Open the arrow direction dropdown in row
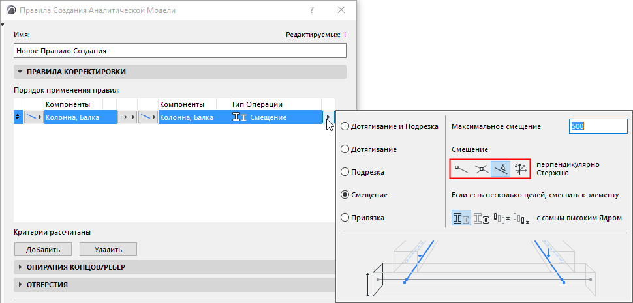 pyautogui.click(x=127, y=117)
